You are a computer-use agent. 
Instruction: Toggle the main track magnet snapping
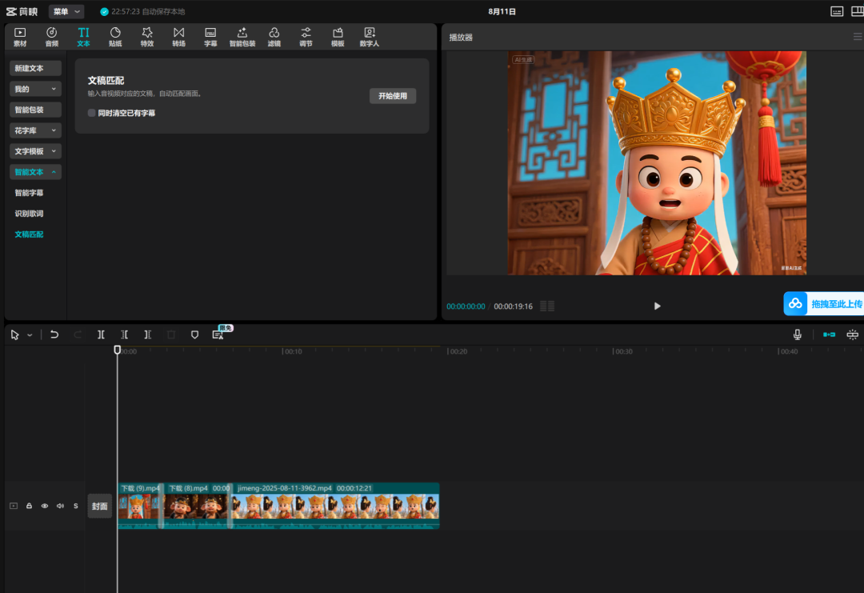pos(830,335)
